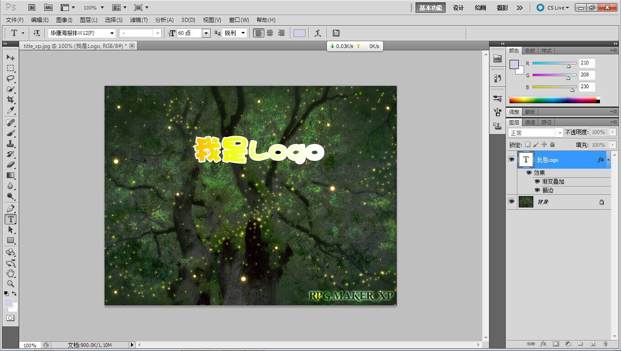The height and width of the screenshot is (351, 621).
Task: Select the Horizontal Type tool
Action: point(11,219)
